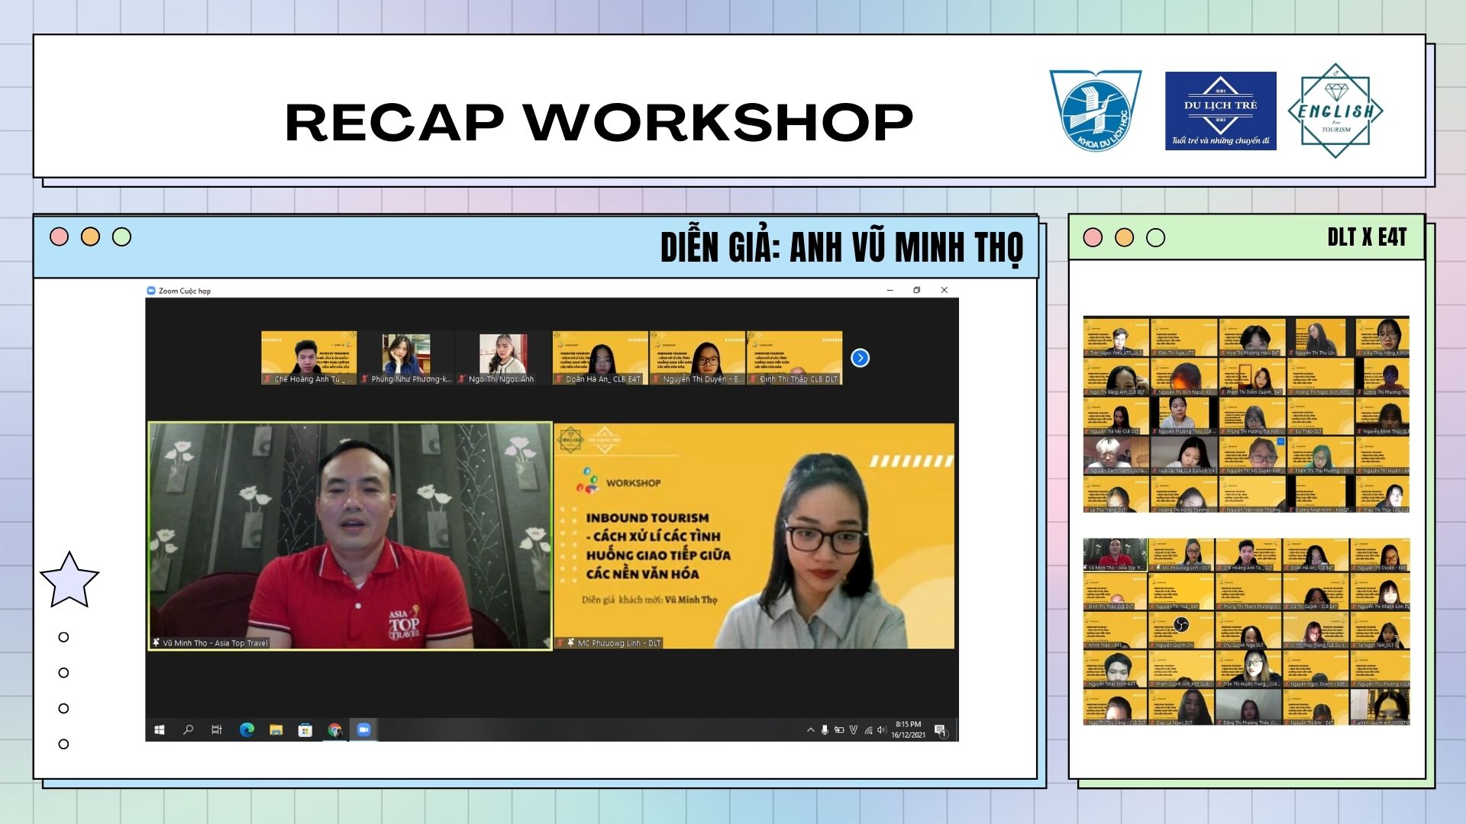Select Đinh Thị Thảo CLB DLT's thumbnail
This screenshot has height=824, width=1466.
794,358
